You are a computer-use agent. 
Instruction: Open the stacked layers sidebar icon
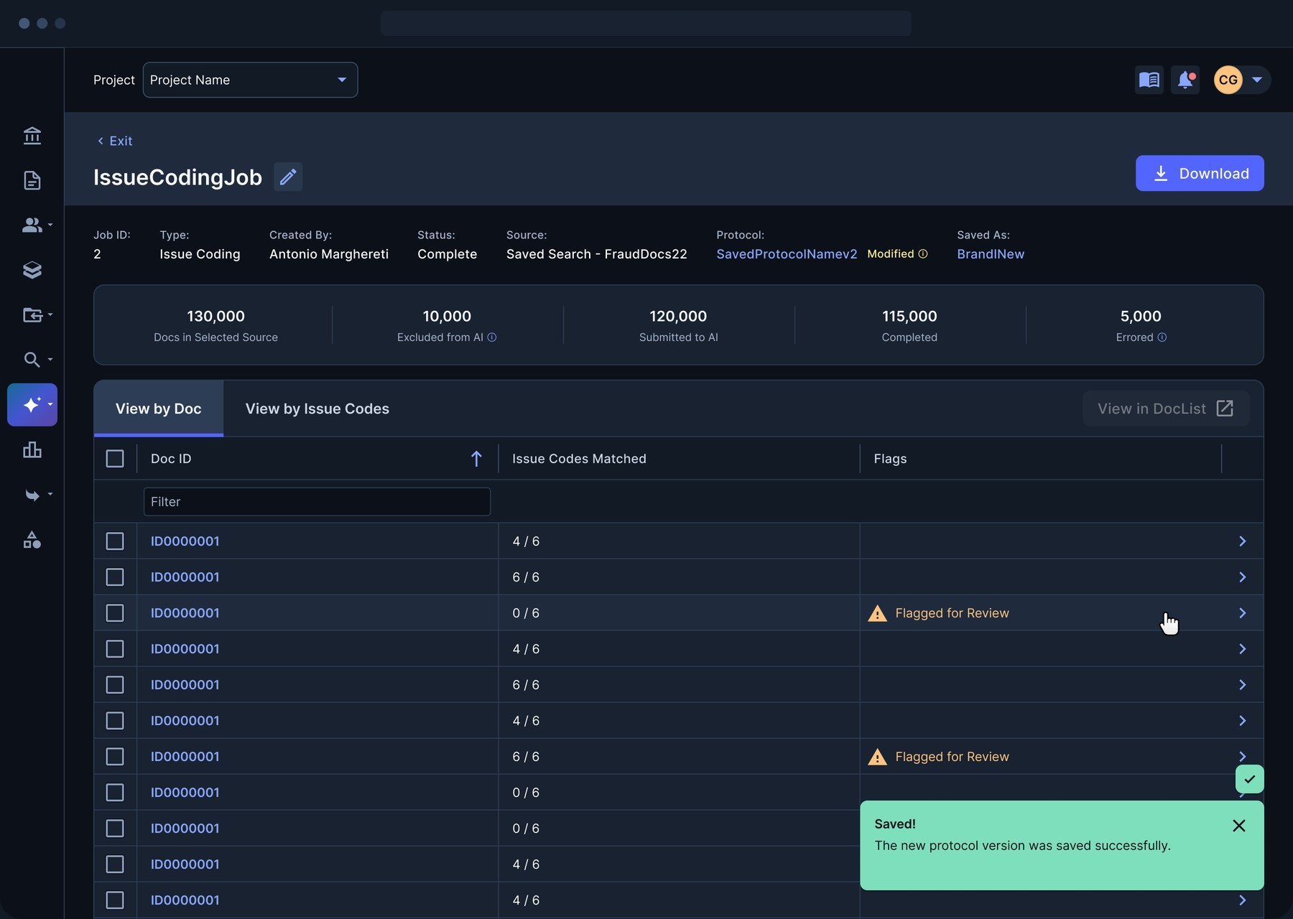[32, 270]
